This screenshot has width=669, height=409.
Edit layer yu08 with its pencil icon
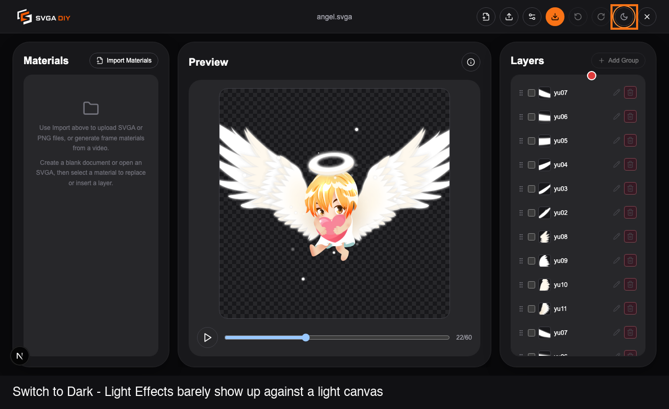pyautogui.click(x=617, y=236)
